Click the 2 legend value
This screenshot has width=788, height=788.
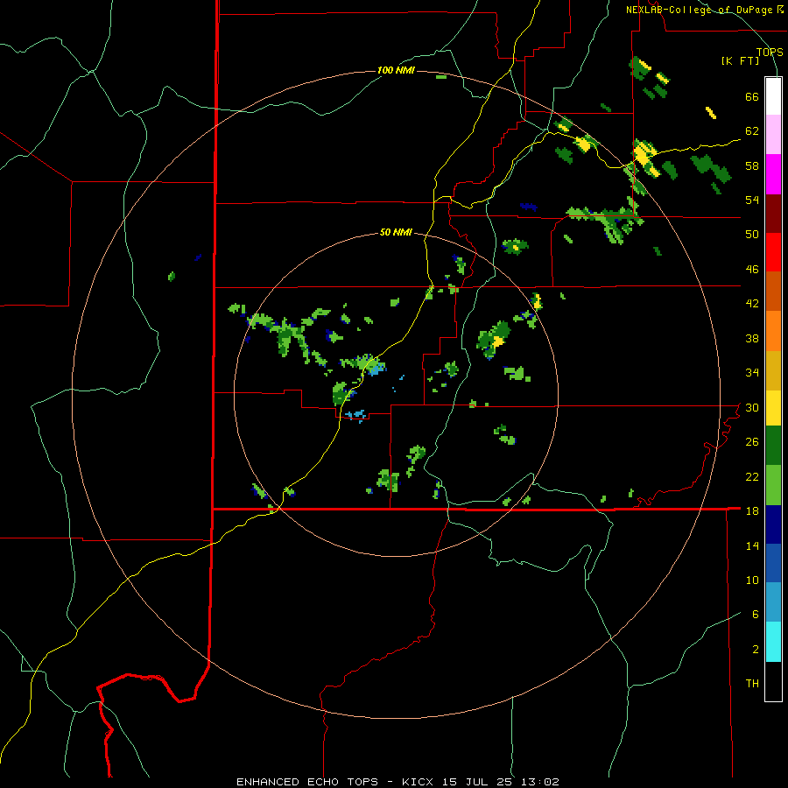(756, 649)
